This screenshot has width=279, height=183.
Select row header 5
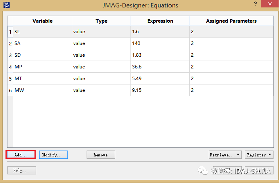click(x=10, y=79)
